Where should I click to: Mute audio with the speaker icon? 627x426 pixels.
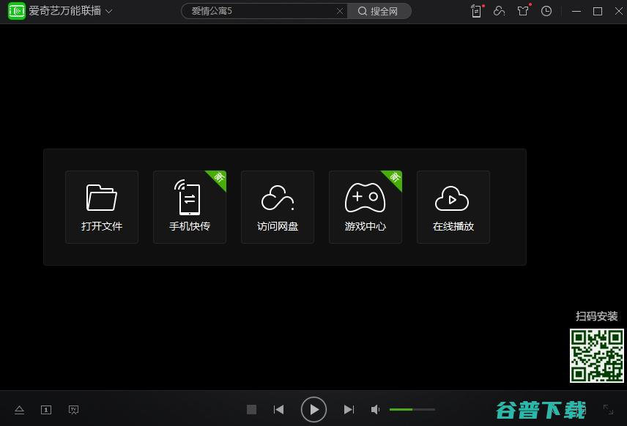point(375,410)
